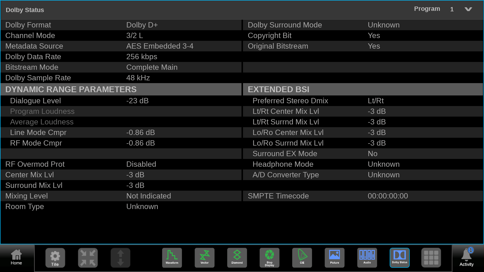484x272 pixels.
Task: Select the Diamond display icon
Action: pyautogui.click(x=237, y=257)
